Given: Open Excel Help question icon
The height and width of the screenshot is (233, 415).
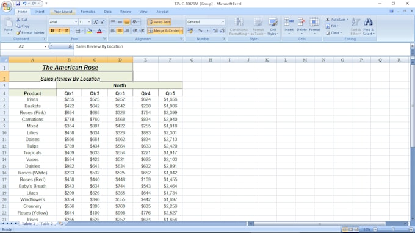Looking at the screenshot, I should click(391, 12).
